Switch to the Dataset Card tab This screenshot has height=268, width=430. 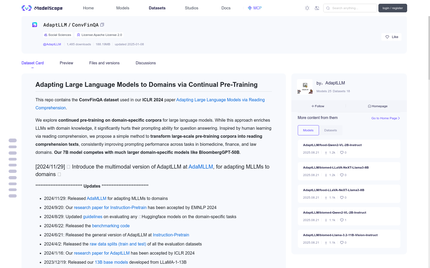(x=33, y=63)
